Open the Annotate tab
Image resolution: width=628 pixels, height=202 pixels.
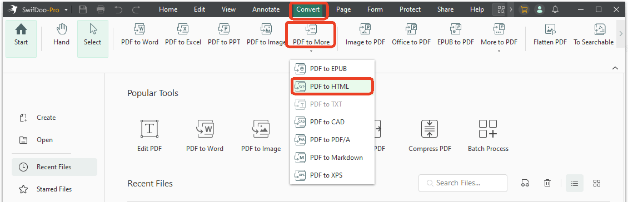click(266, 9)
